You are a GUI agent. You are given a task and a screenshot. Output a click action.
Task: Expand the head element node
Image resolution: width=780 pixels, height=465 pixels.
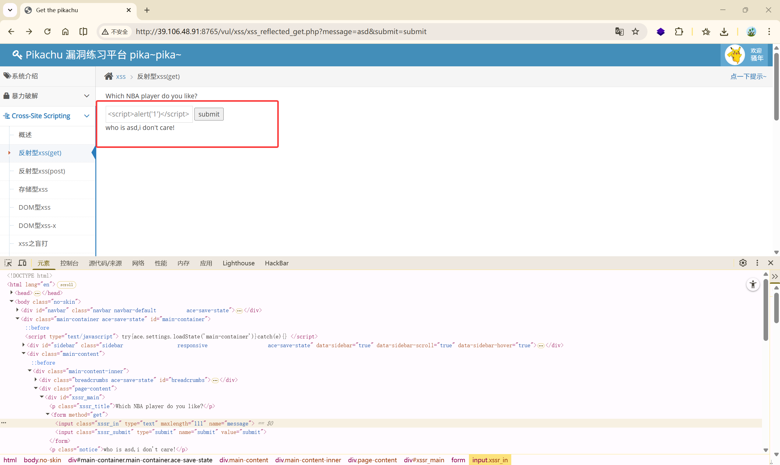pos(12,293)
